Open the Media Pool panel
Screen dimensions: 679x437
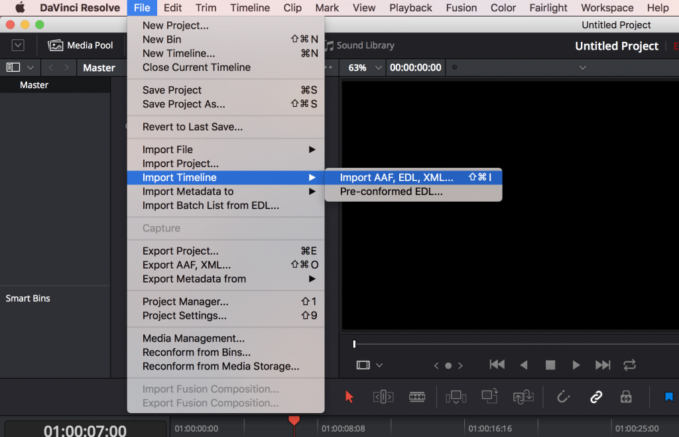(x=80, y=45)
